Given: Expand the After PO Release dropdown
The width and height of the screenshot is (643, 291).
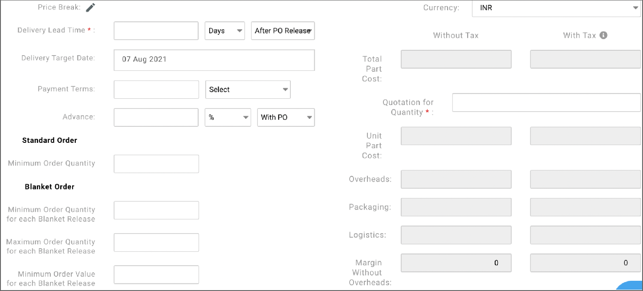Looking at the screenshot, I should 283,31.
